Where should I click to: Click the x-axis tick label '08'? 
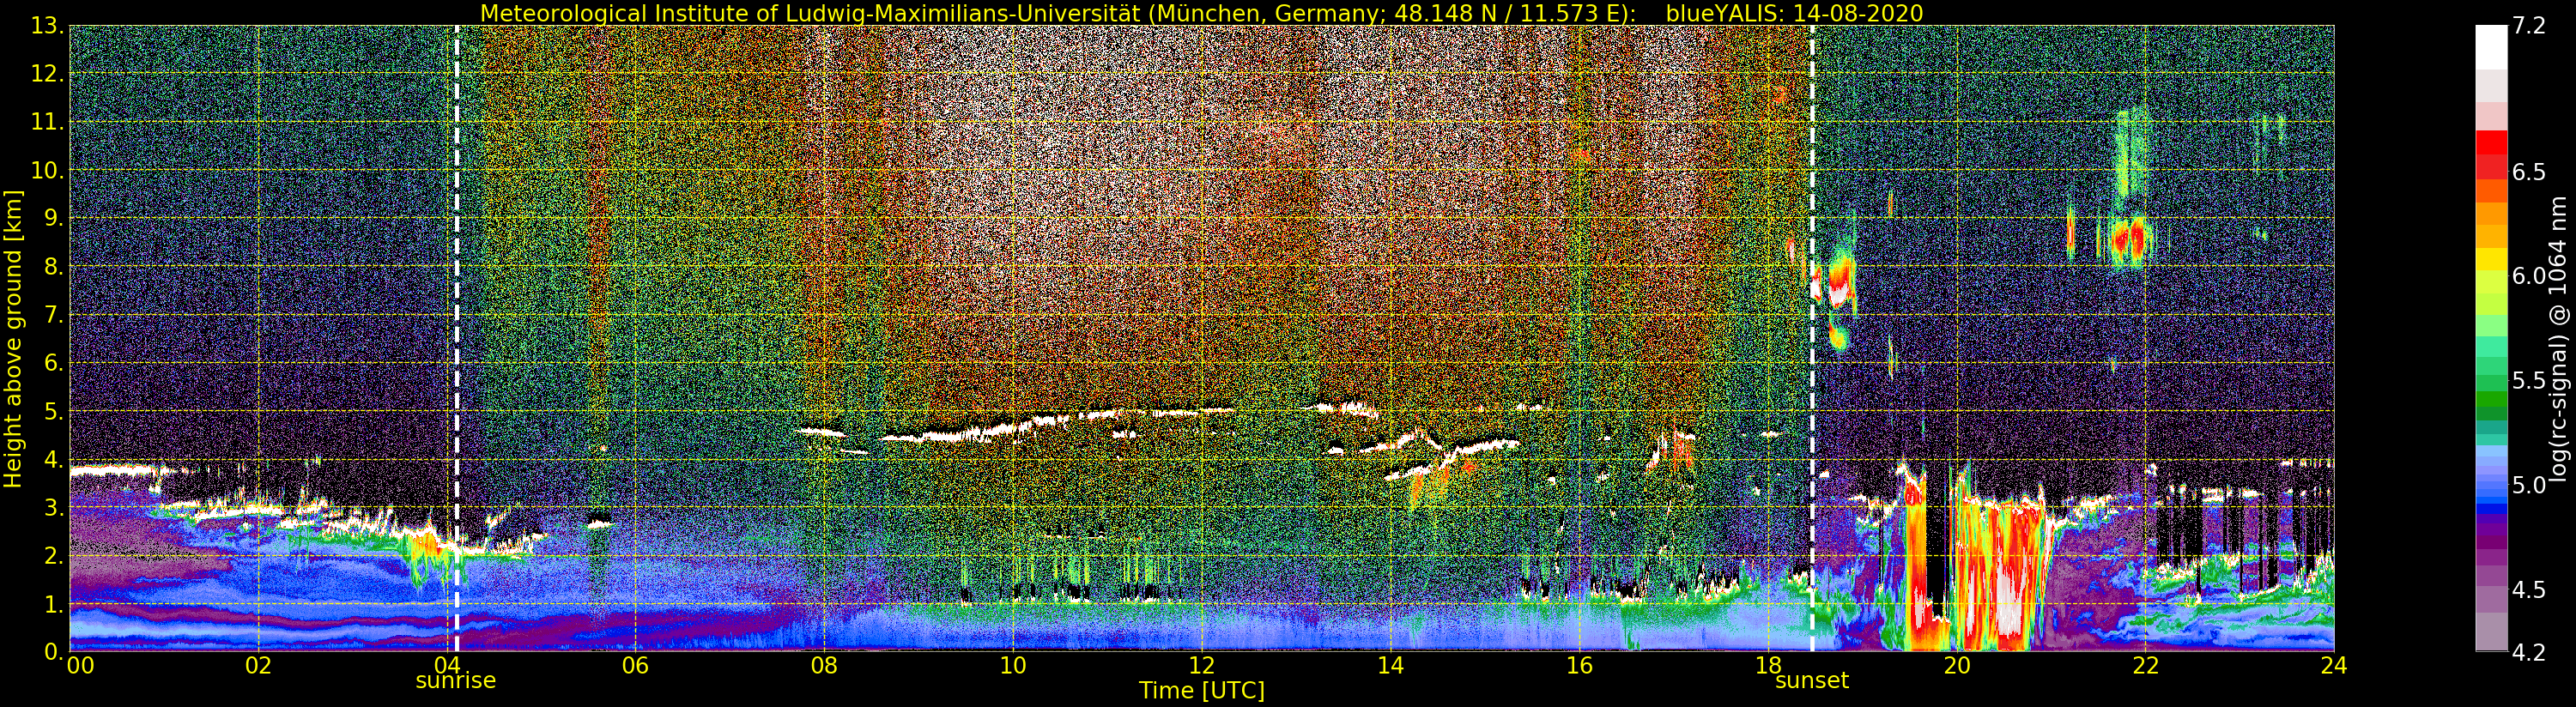[824, 665]
